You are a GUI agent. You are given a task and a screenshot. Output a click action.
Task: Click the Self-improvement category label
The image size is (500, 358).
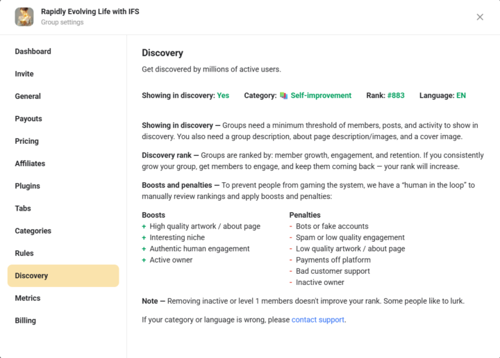click(321, 96)
